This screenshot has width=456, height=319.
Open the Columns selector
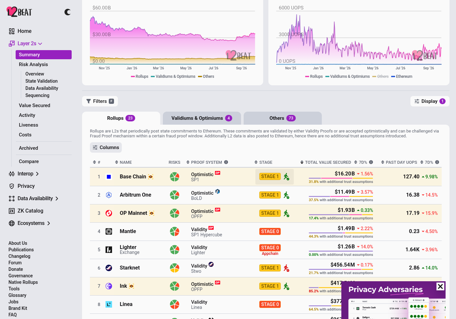[x=106, y=147]
